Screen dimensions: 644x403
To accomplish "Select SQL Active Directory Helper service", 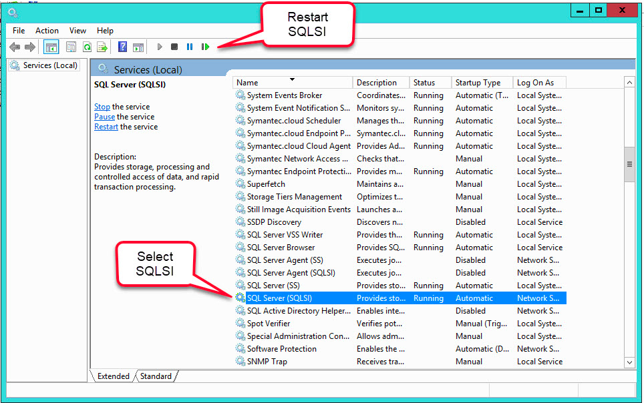I will coord(400,311).
